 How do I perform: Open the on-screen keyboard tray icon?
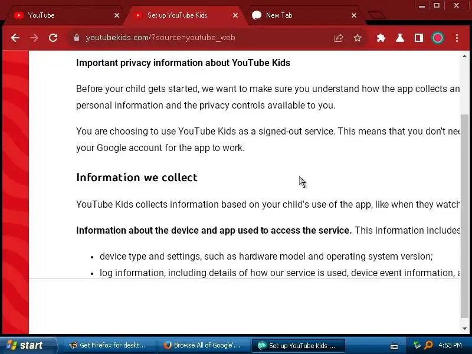[x=394, y=346]
